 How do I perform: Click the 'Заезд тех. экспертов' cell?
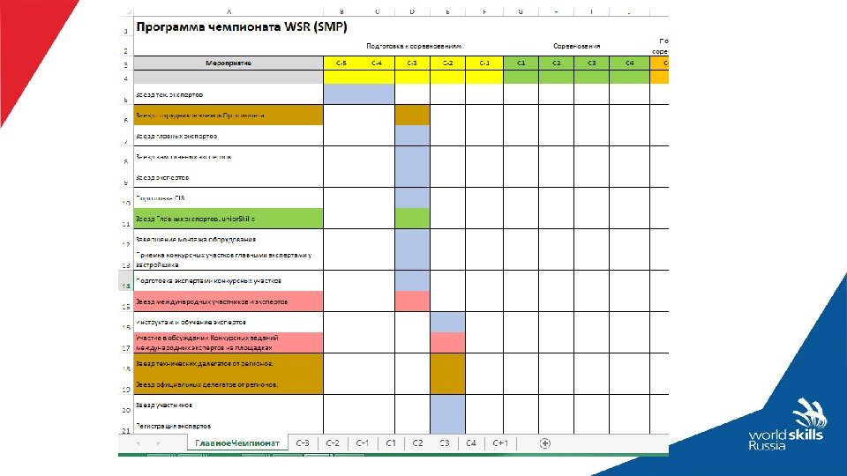pyautogui.click(x=229, y=94)
